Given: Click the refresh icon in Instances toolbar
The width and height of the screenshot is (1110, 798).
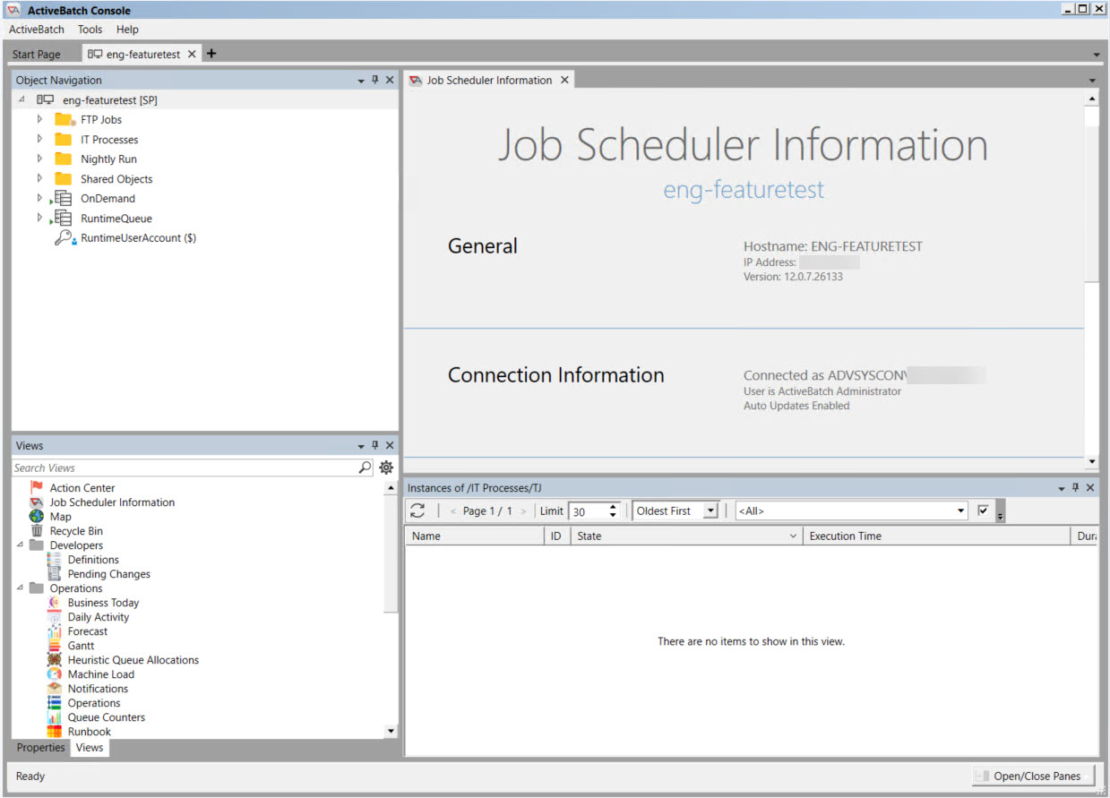Looking at the screenshot, I should (x=417, y=511).
